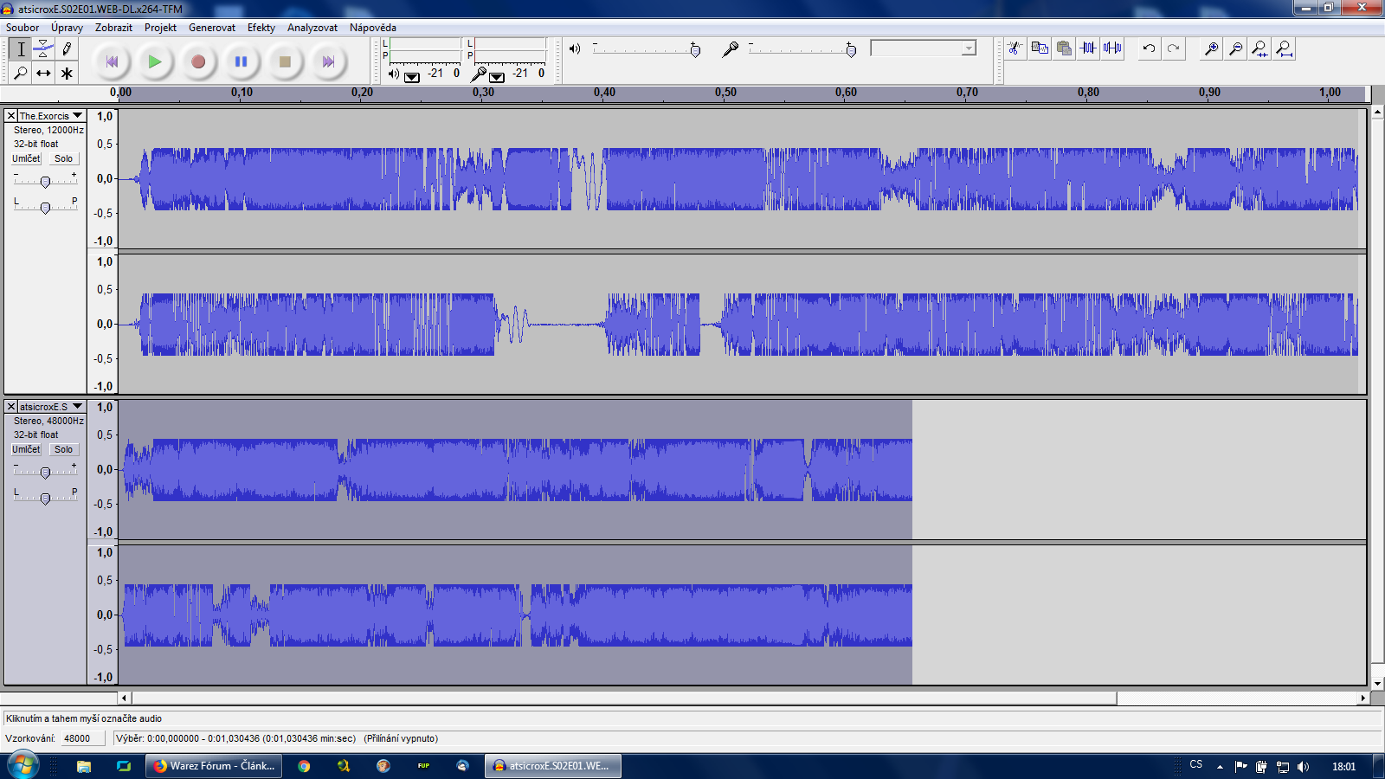Mute the The.Exorcis track with Umlčet
1385x779 pixels.
[26, 159]
